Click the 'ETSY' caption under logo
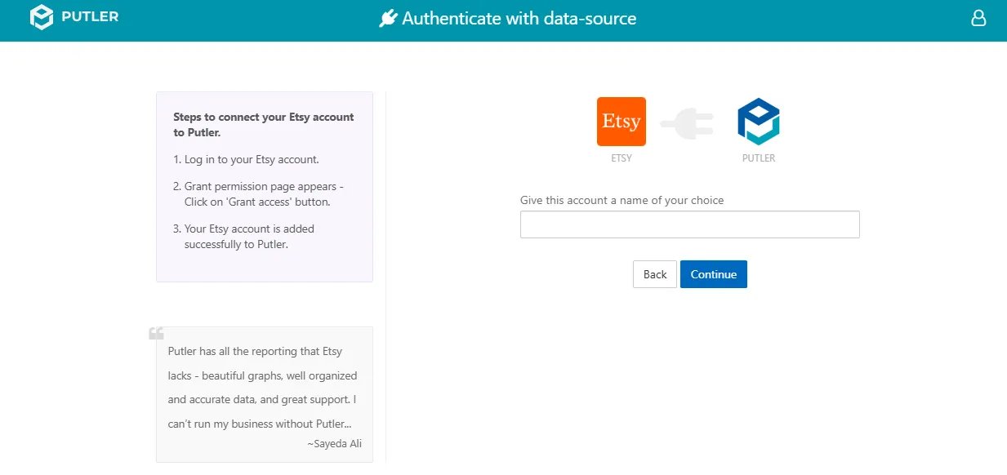The width and height of the screenshot is (1007, 475). (622, 158)
